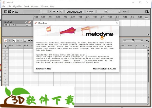Open the Window menu
152x108 pixels.
tap(44, 6)
